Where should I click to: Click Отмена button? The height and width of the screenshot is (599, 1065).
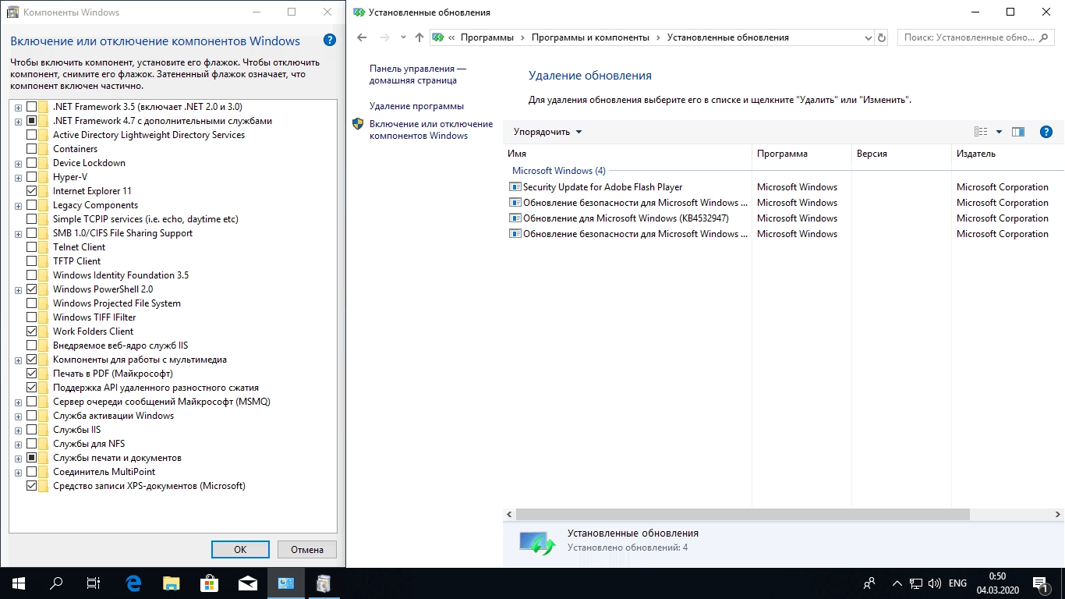[307, 549]
